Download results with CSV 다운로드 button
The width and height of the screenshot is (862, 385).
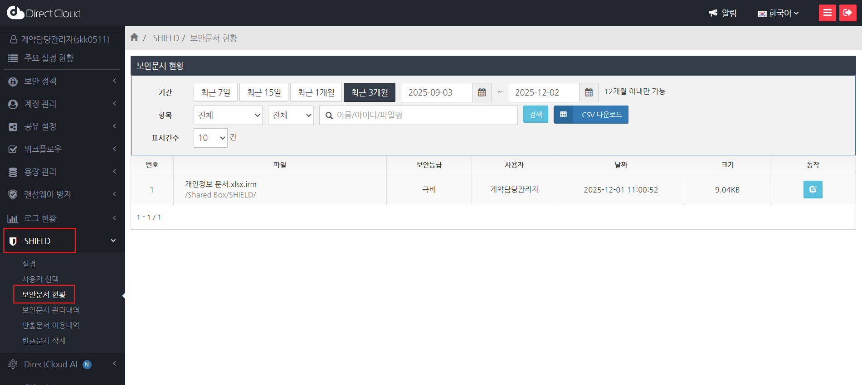591,115
